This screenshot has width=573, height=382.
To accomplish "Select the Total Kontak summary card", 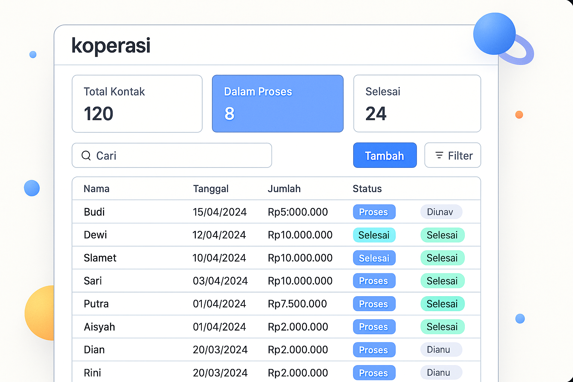I will click(x=137, y=103).
